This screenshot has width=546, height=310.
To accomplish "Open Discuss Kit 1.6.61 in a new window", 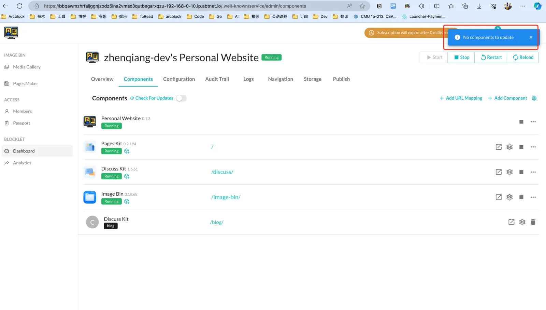I will click(499, 172).
